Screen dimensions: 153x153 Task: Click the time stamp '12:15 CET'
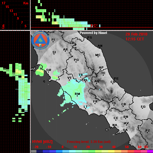135,39
